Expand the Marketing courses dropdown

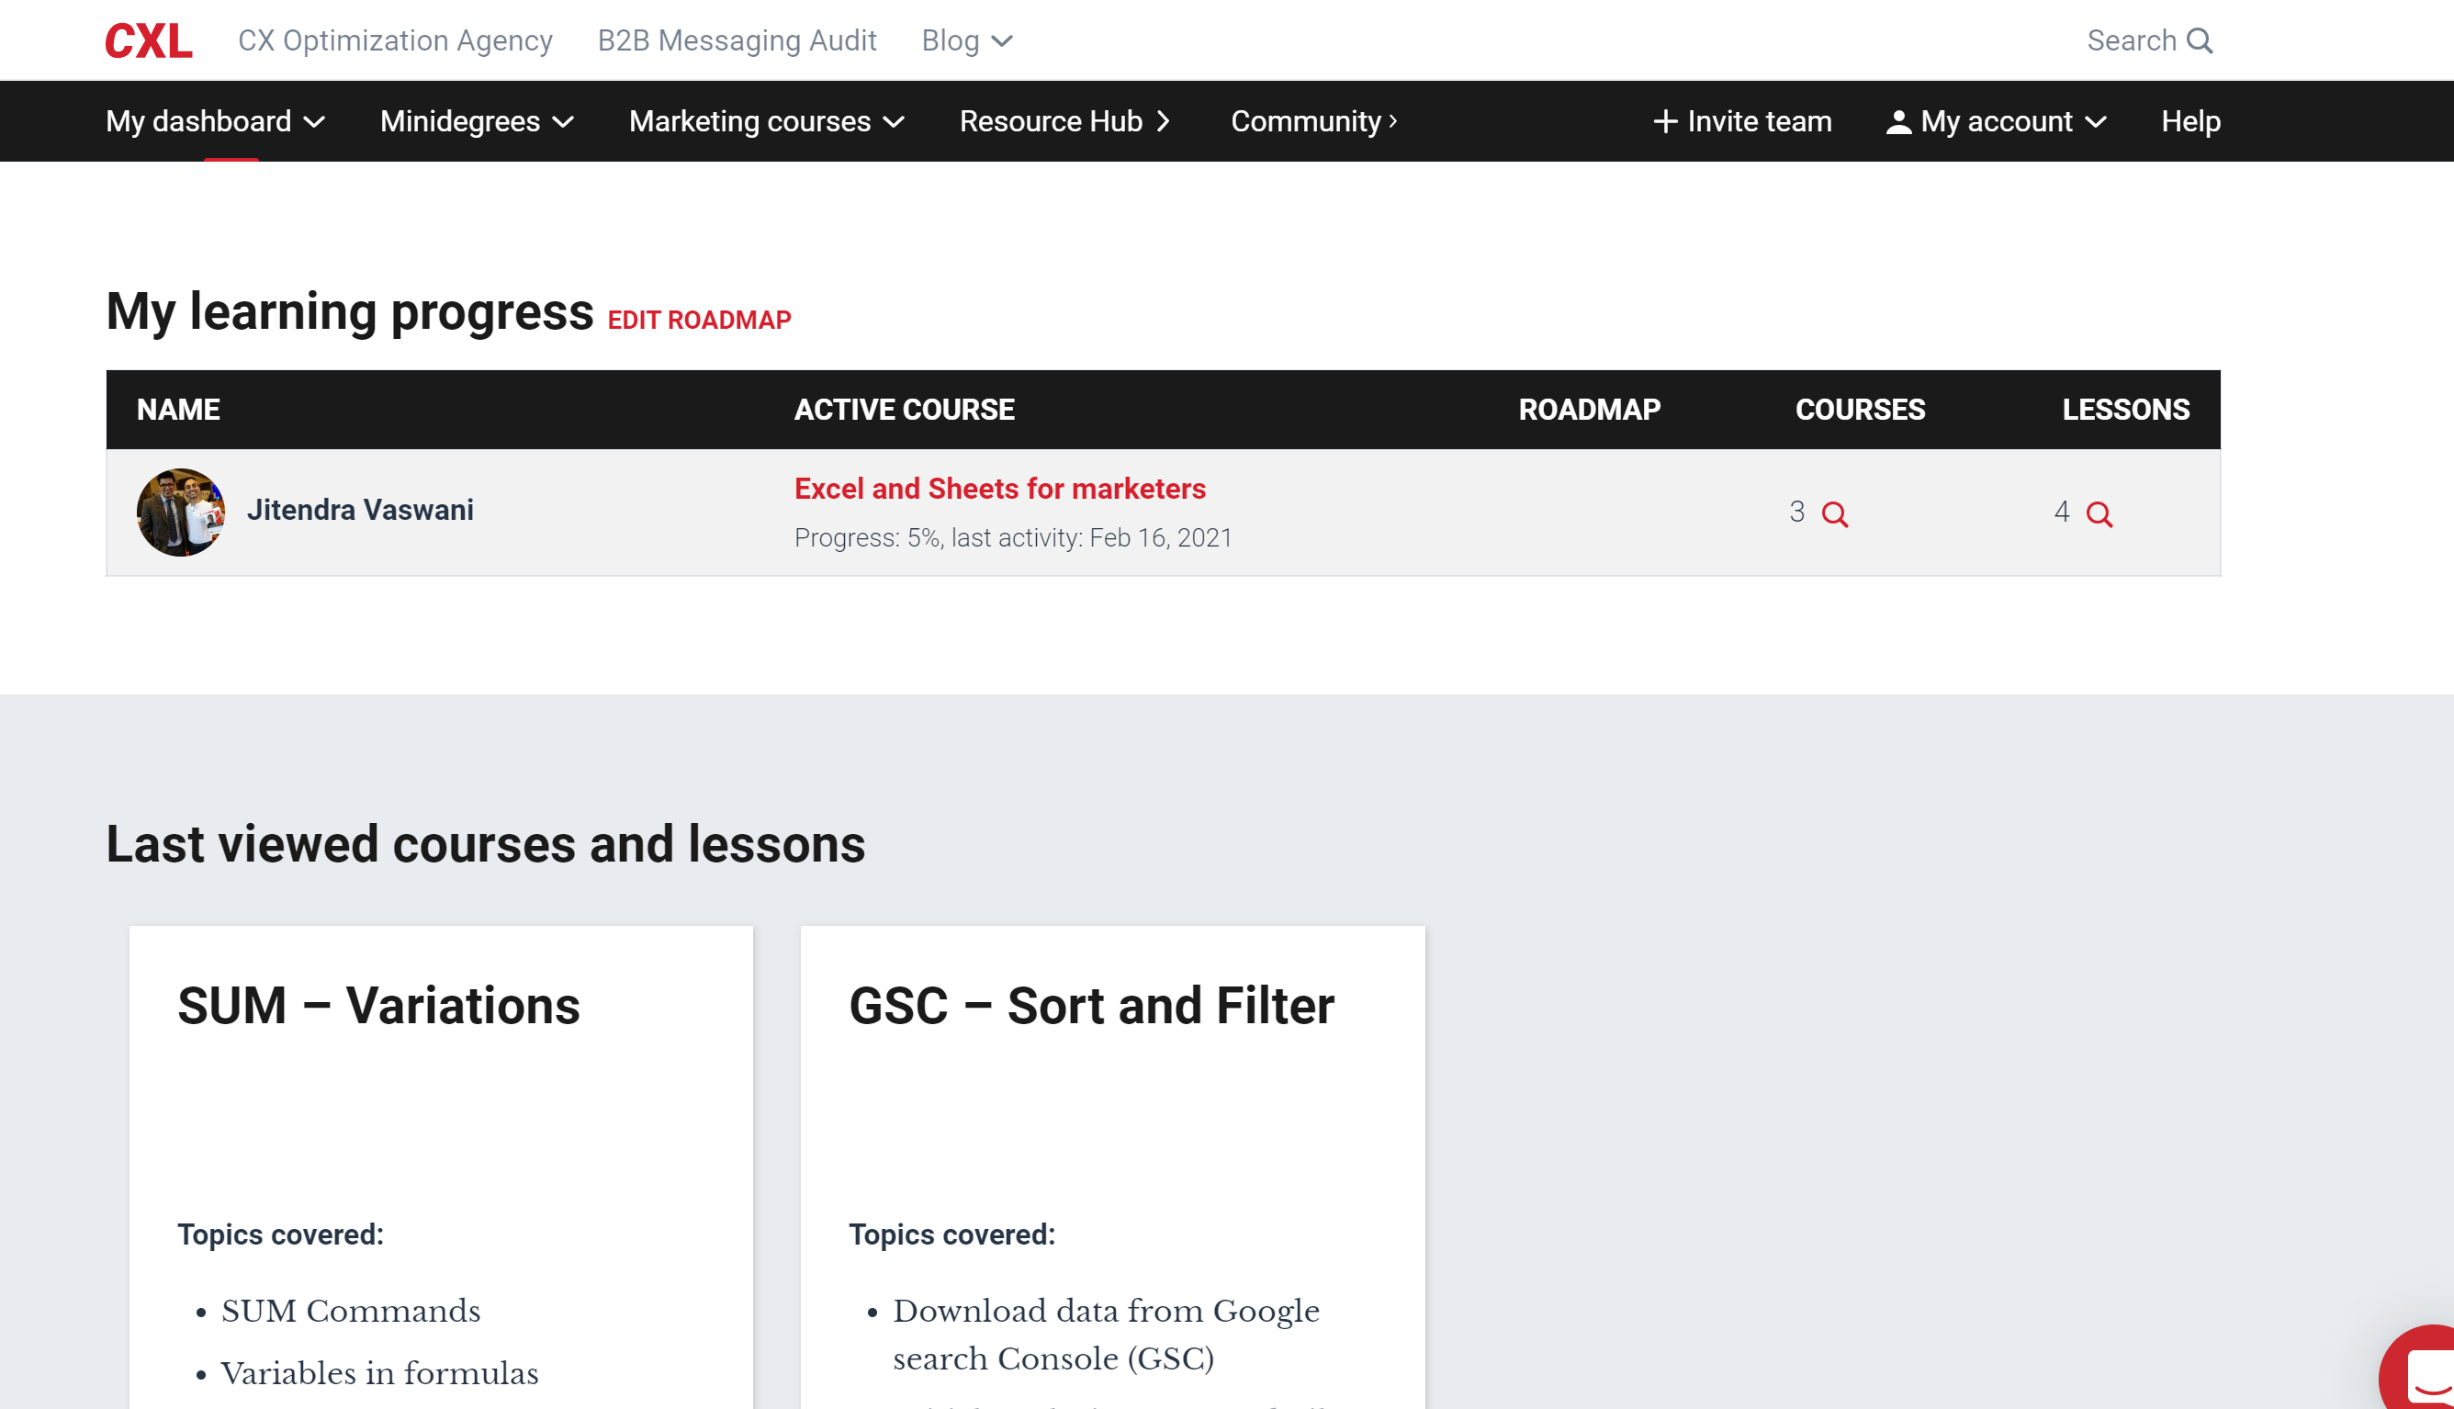[766, 122]
